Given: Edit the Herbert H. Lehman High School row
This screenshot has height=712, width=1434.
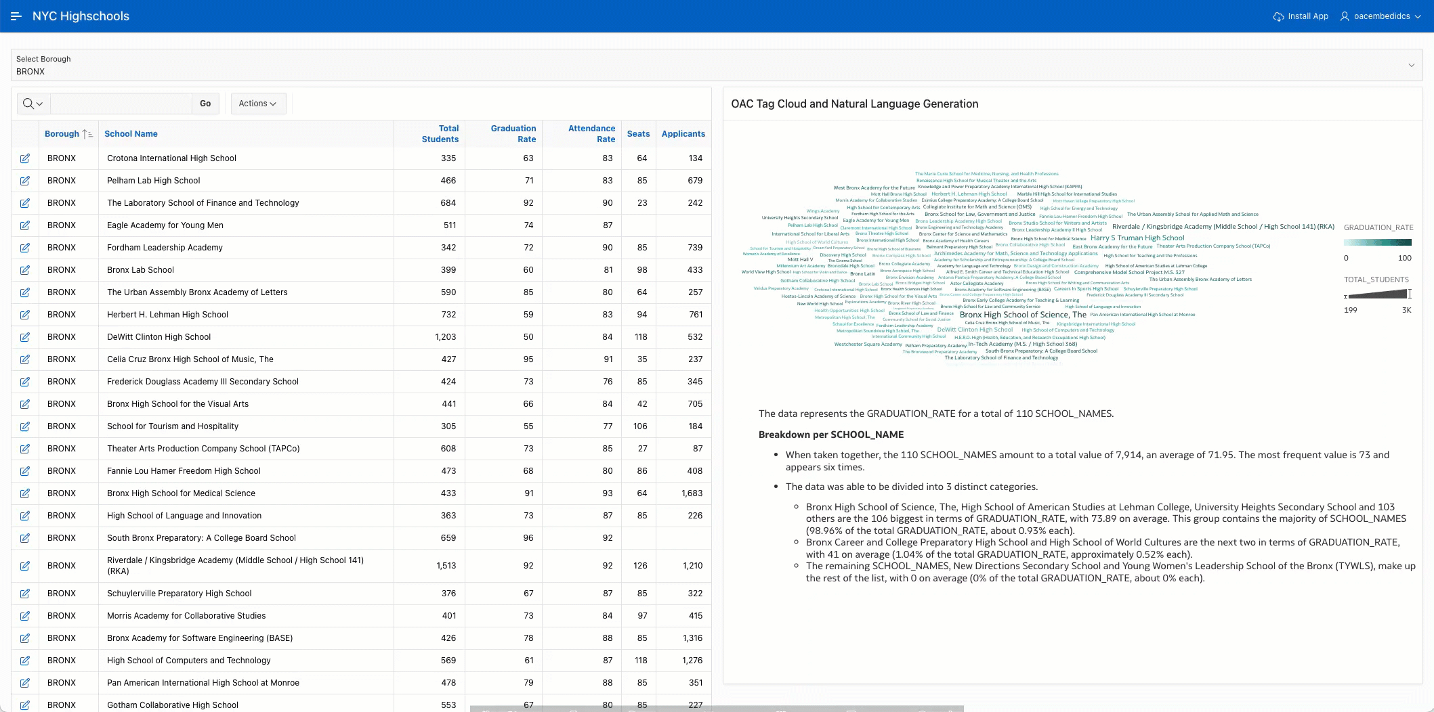Looking at the screenshot, I should coord(25,315).
